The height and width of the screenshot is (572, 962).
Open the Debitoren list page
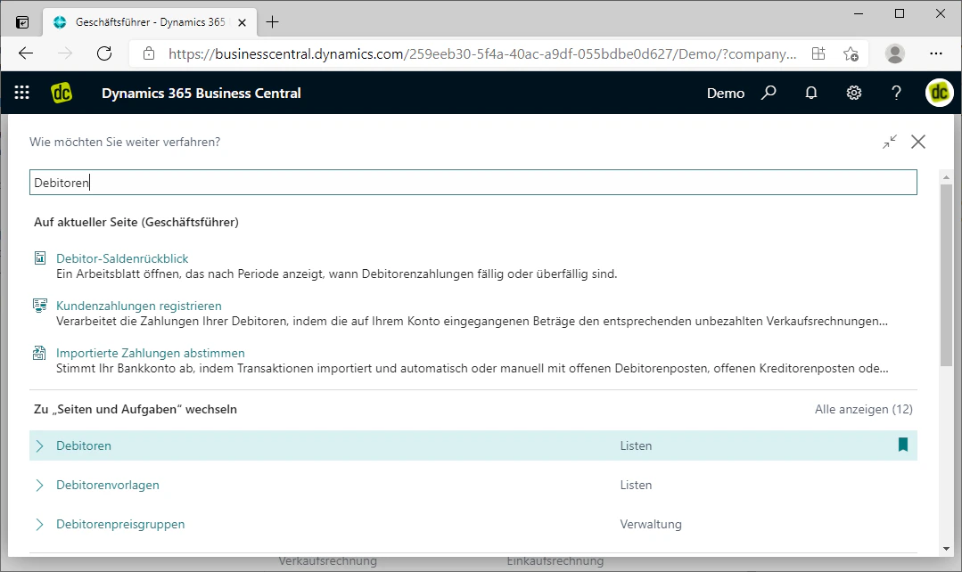(x=84, y=445)
